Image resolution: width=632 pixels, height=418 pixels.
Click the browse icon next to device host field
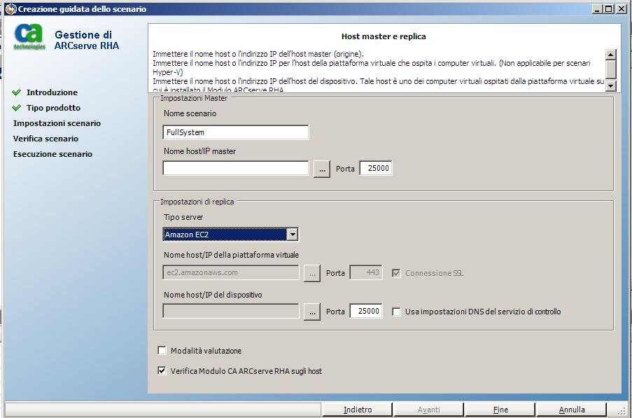click(311, 311)
